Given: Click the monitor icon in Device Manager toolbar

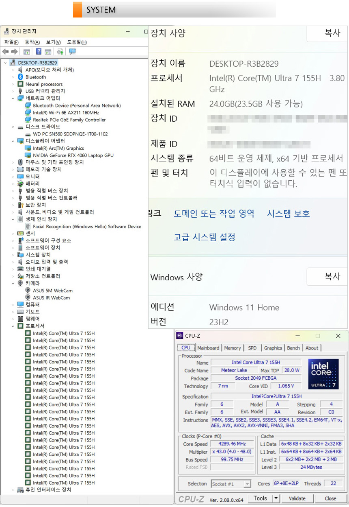Looking at the screenshot, I should click(x=73, y=52).
